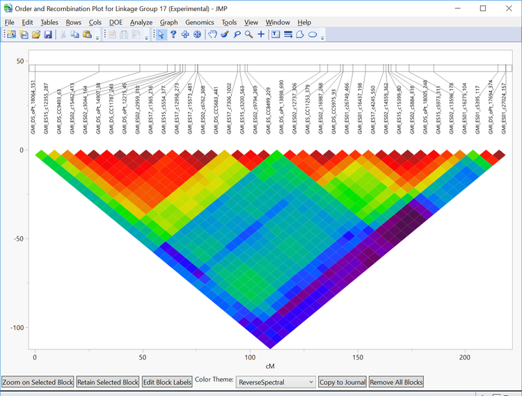
Task: Open the Window menu
Action: [278, 22]
